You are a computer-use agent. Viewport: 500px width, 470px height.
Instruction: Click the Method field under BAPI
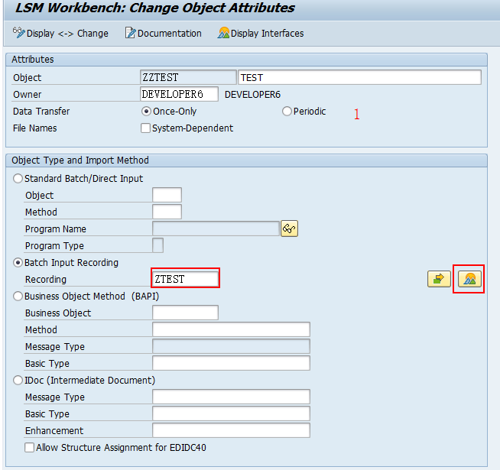coord(231,329)
